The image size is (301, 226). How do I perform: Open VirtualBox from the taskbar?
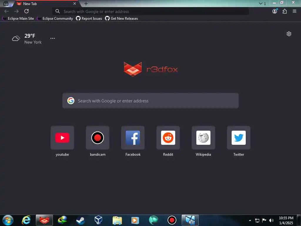point(98,220)
